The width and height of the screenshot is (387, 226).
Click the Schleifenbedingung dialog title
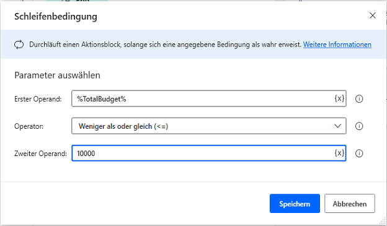pos(56,17)
